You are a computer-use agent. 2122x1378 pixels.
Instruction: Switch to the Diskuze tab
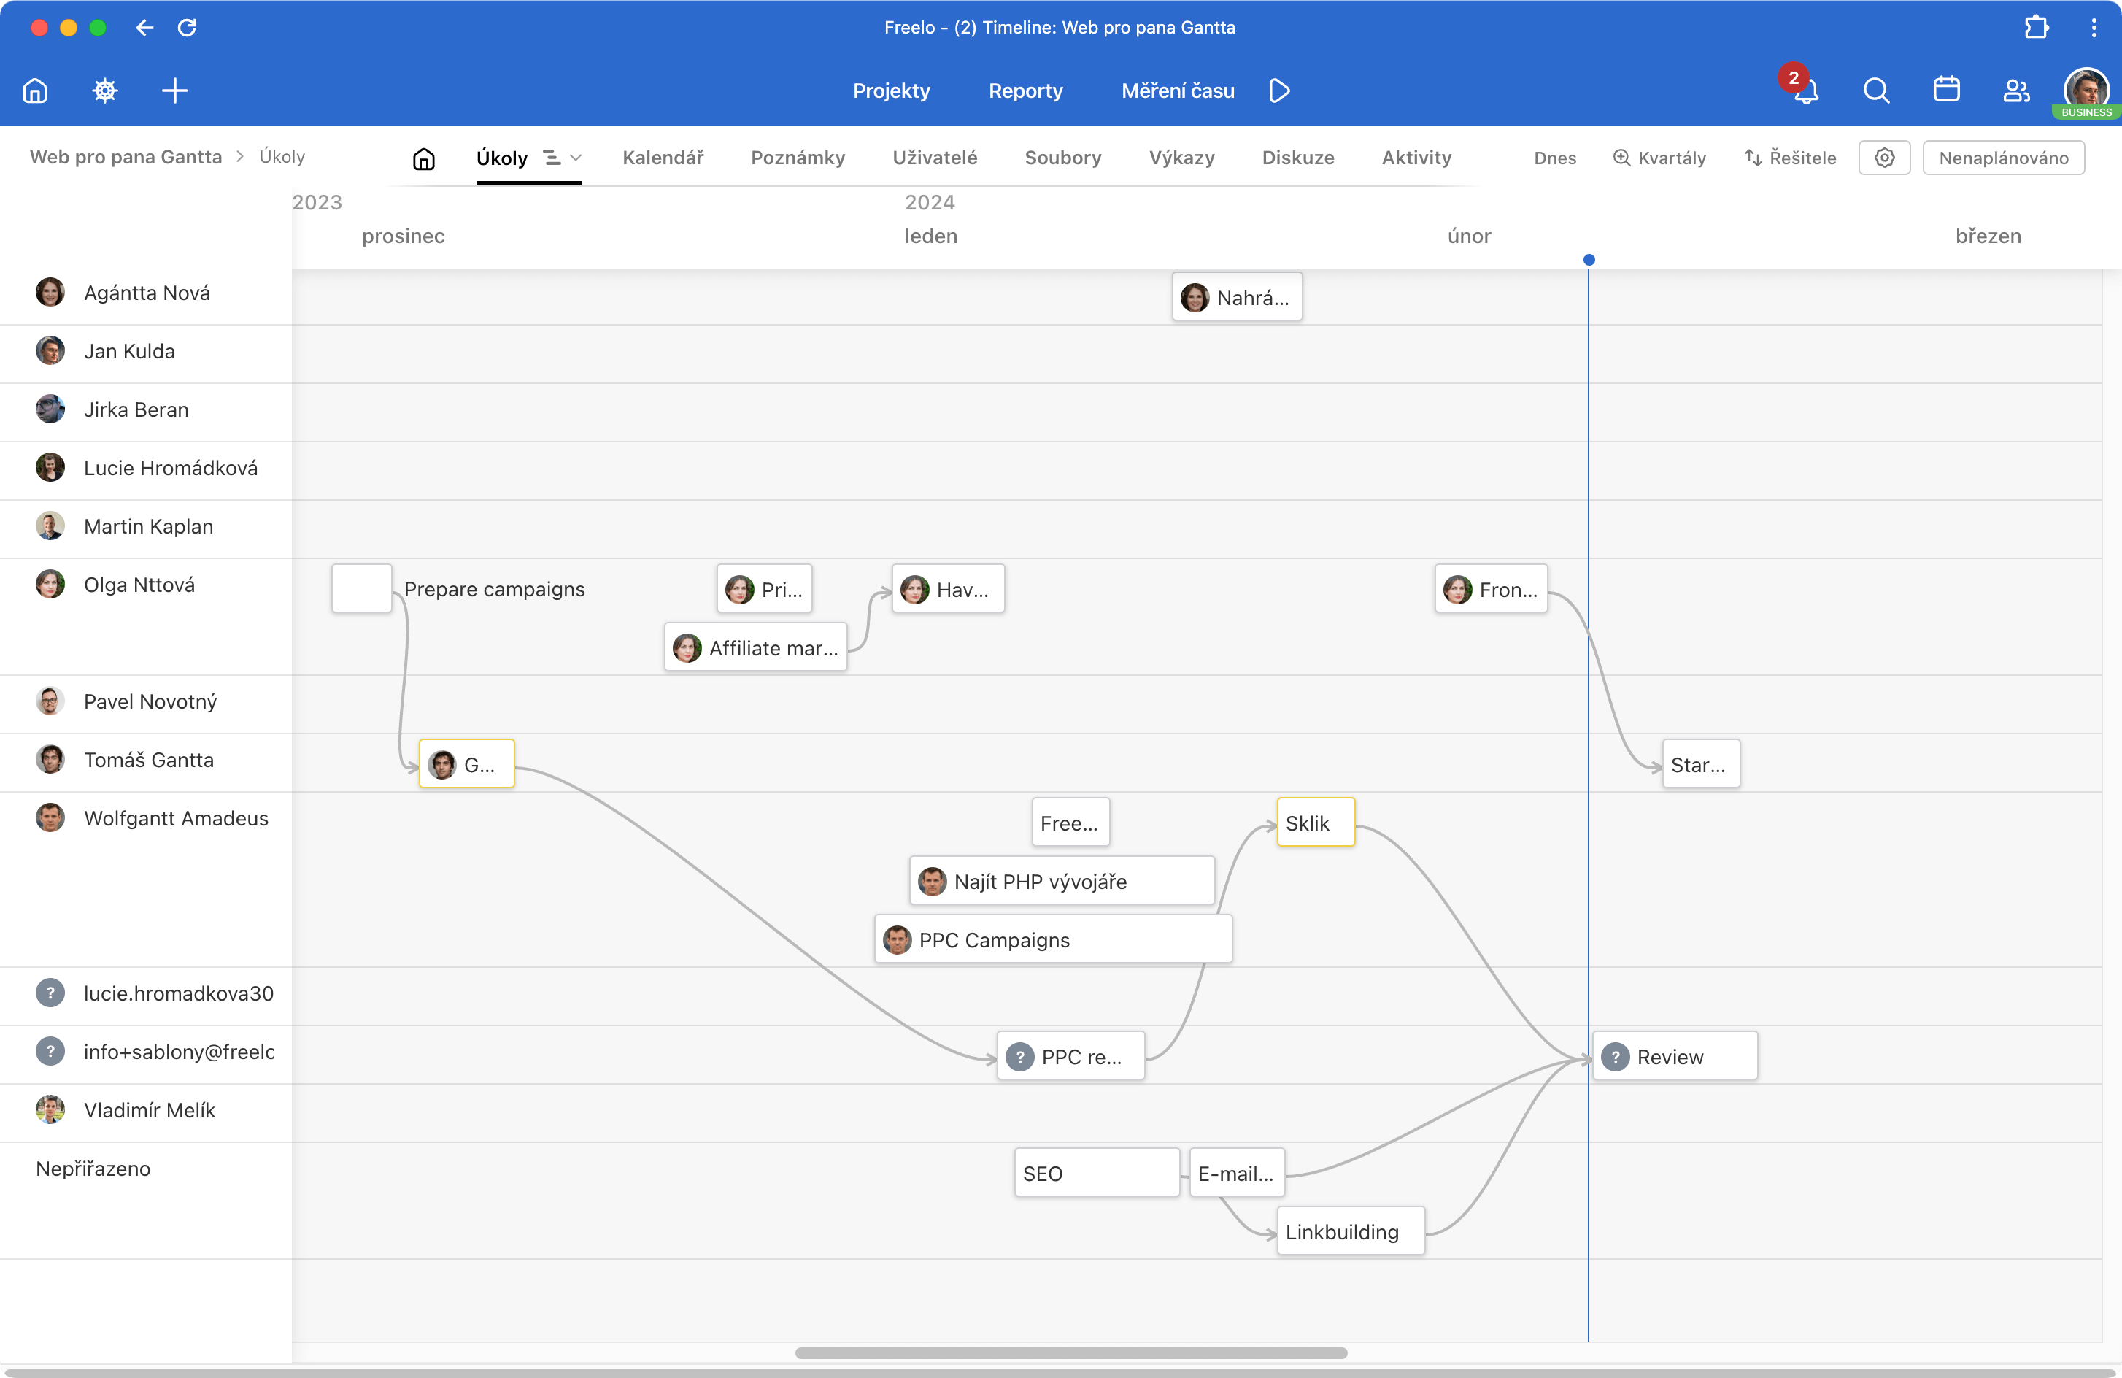click(1298, 158)
